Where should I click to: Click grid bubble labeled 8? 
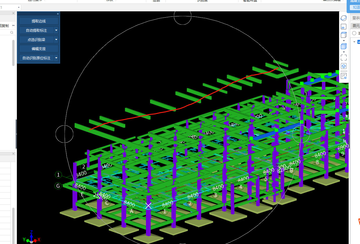point(317,162)
